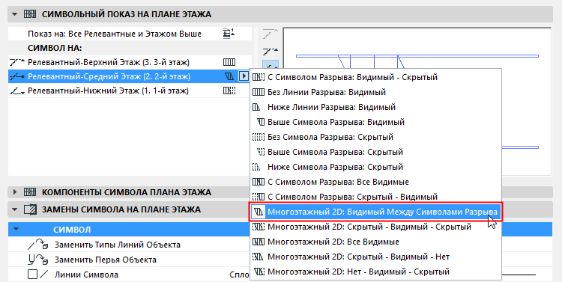Click the line type icon for Заменить Типы Линий Объекта
This screenshot has height=282, width=562.
click(x=38, y=245)
